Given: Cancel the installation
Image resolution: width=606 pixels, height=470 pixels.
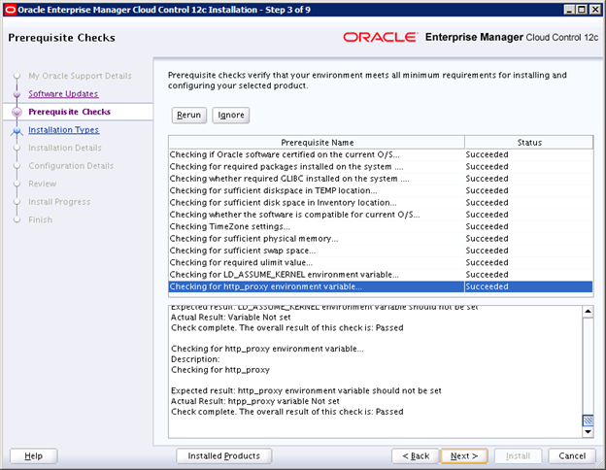Looking at the screenshot, I should (572, 456).
